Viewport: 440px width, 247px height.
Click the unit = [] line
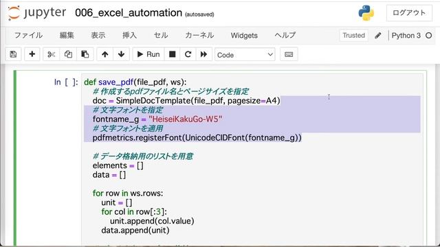(117, 202)
